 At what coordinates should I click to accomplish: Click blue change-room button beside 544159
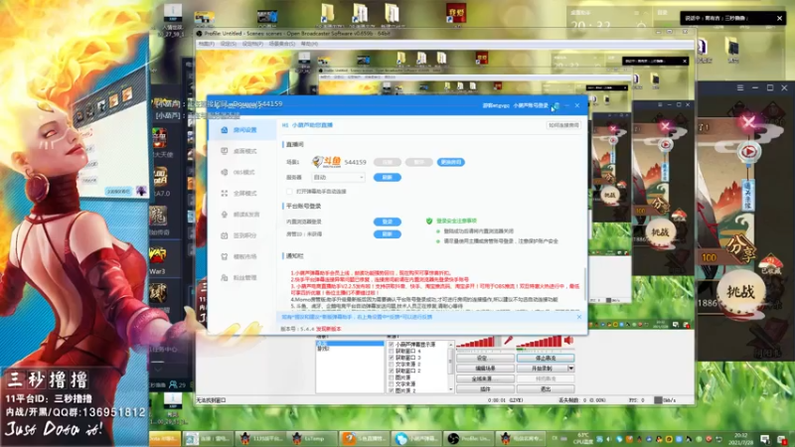[450, 162]
